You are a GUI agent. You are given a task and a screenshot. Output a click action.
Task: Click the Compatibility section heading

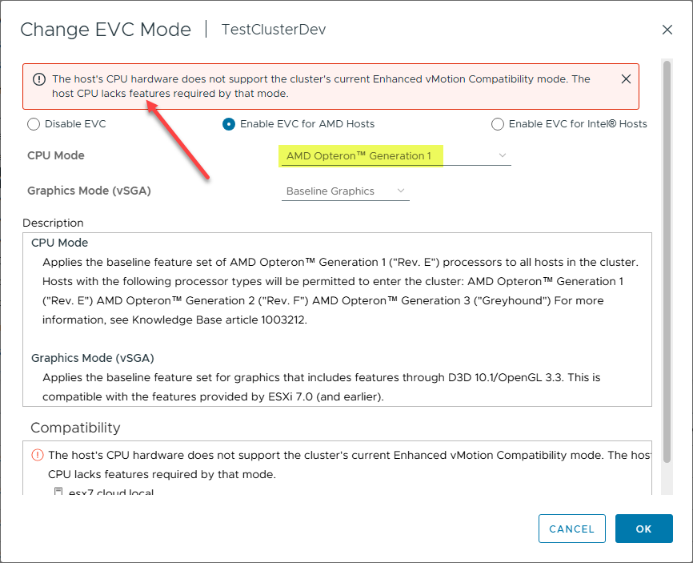tap(75, 428)
